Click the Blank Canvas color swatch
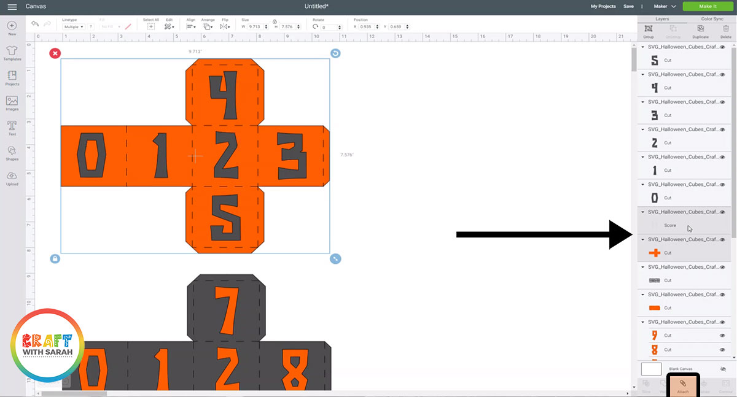 coord(651,369)
